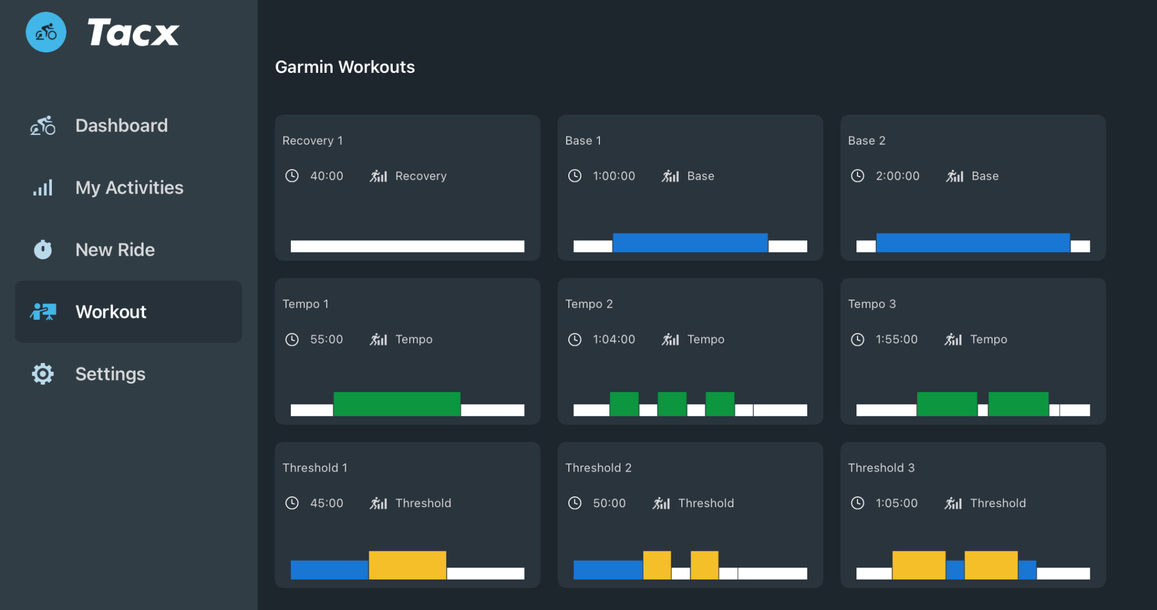Screen dimensions: 1157x610
Task: Select the New Ride stopwatch icon
Action: click(x=43, y=249)
